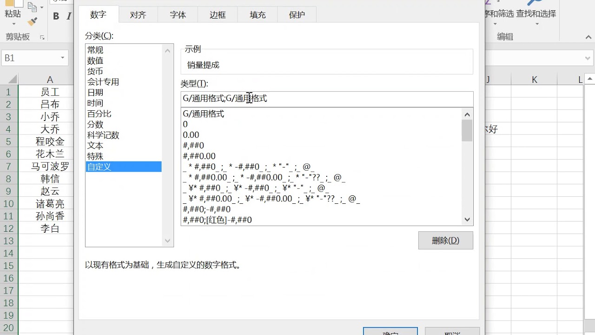Screen dimensions: 595x335
Task: Select 会计专用 in the category list
Action: (x=123, y=82)
